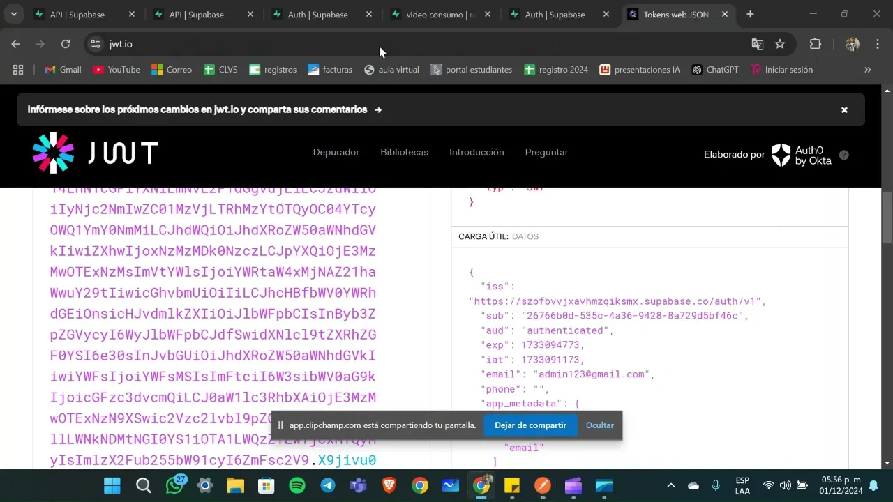This screenshot has width=893, height=502.
Task: Open the aula virtual bookmark
Action: 391,70
